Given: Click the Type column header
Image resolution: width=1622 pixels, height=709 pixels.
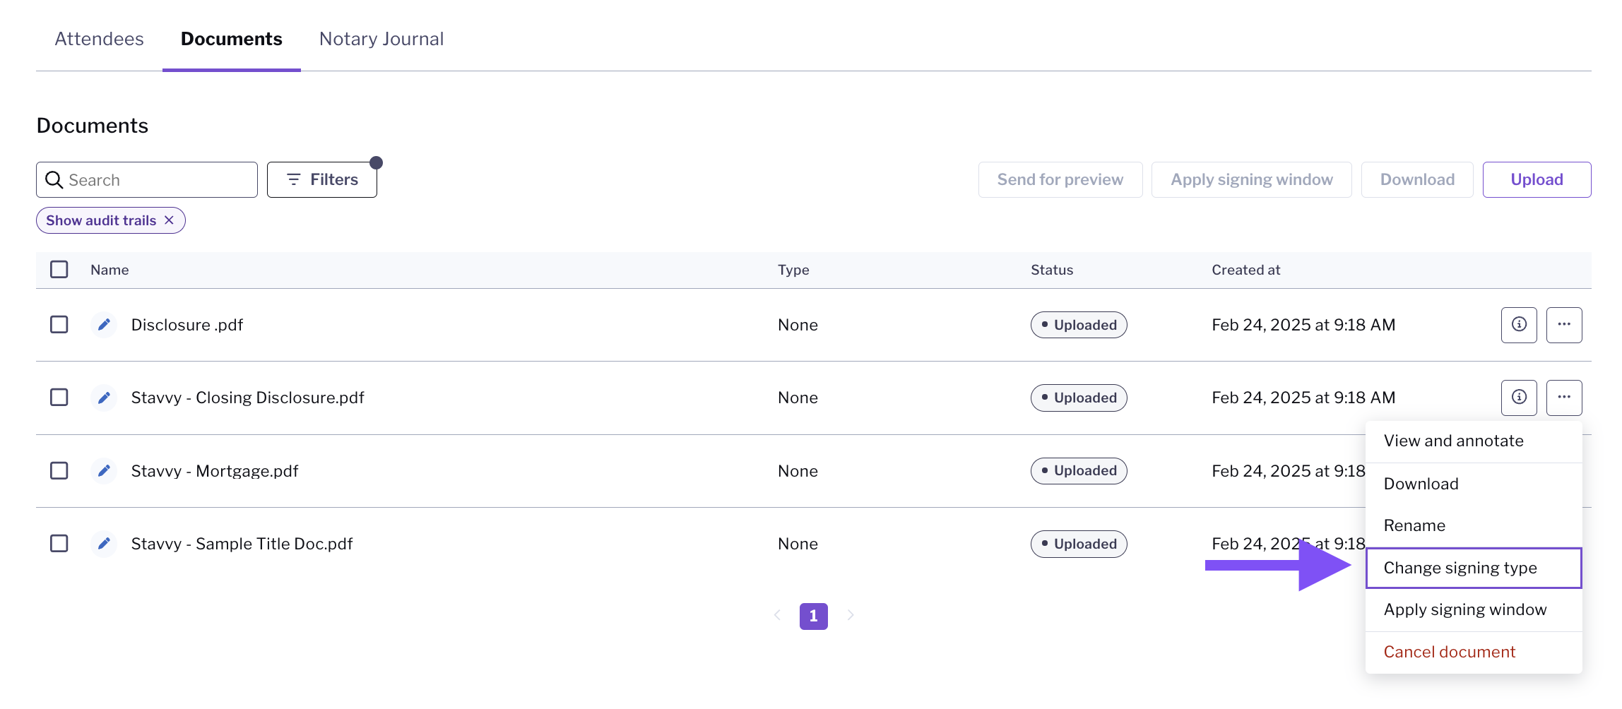Looking at the screenshot, I should point(793,270).
